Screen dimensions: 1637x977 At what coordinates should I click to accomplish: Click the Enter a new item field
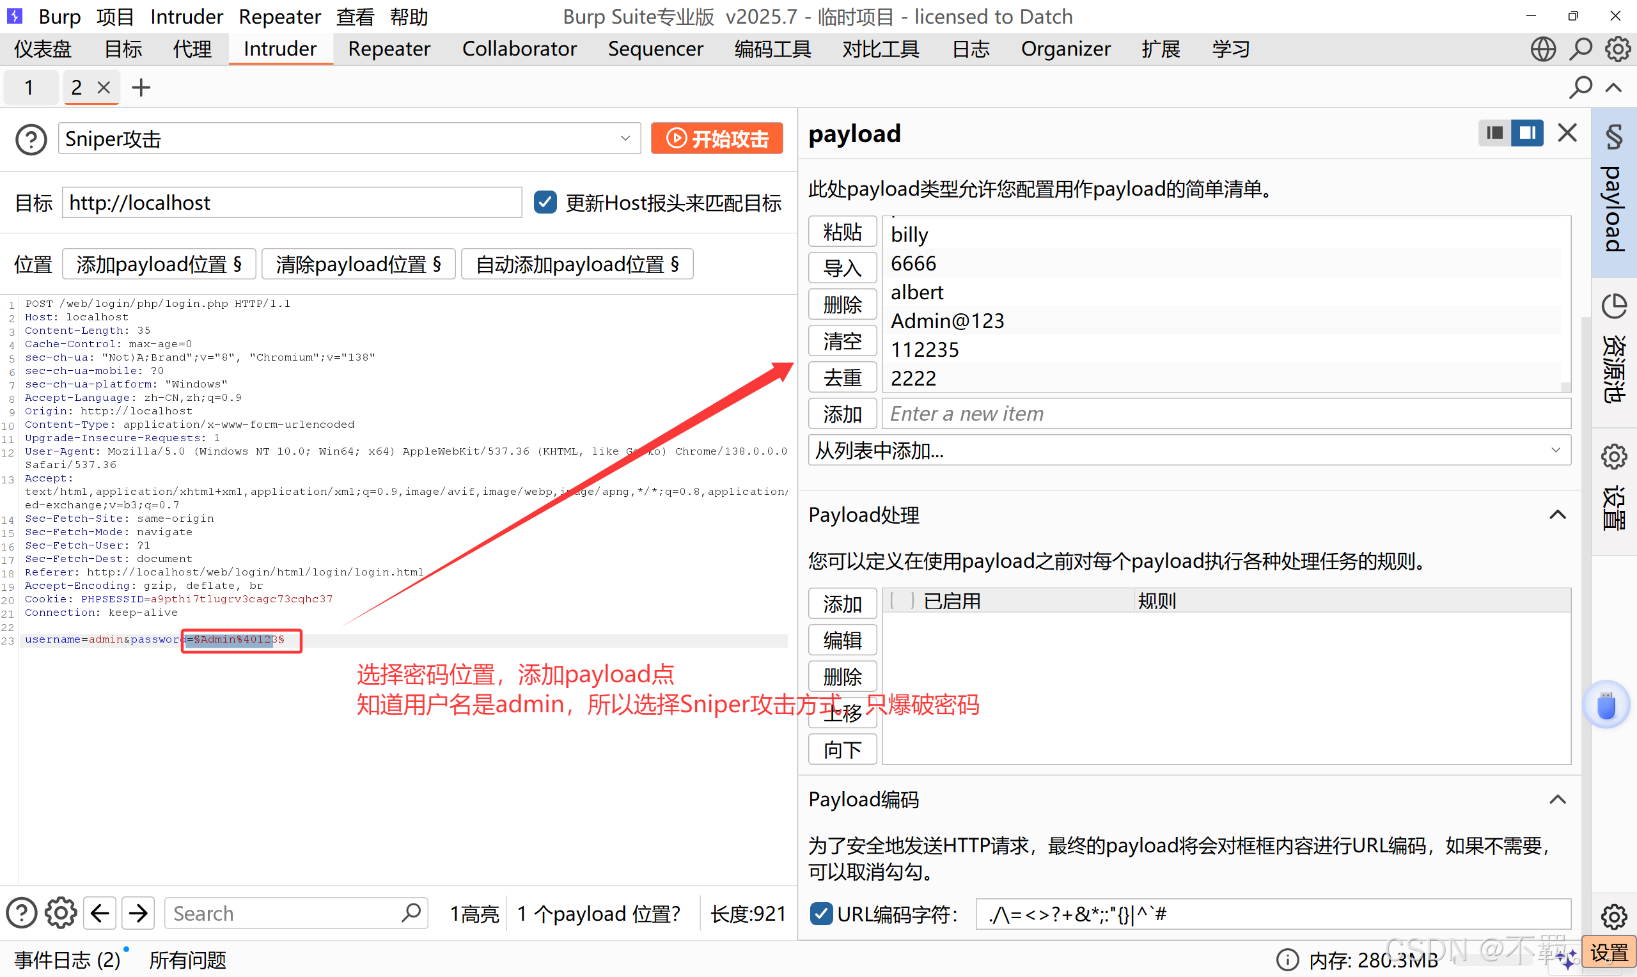pyautogui.click(x=1226, y=414)
